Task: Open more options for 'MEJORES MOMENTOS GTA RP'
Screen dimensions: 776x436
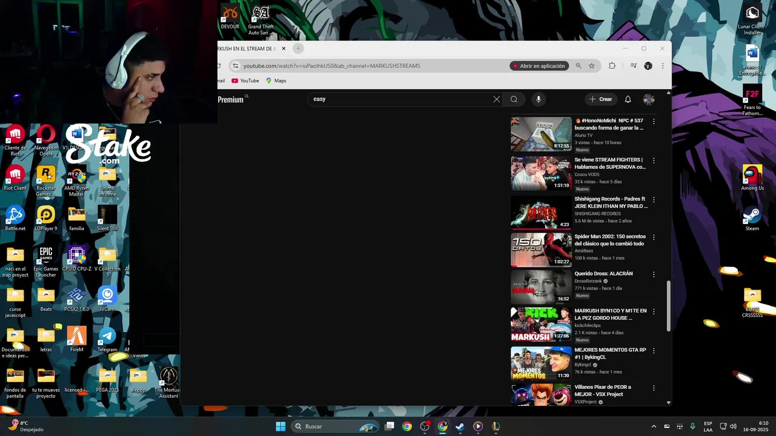Action: click(654, 351)
